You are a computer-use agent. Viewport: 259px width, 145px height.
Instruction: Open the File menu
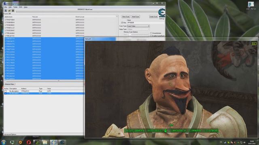click(x=6, y=7)
